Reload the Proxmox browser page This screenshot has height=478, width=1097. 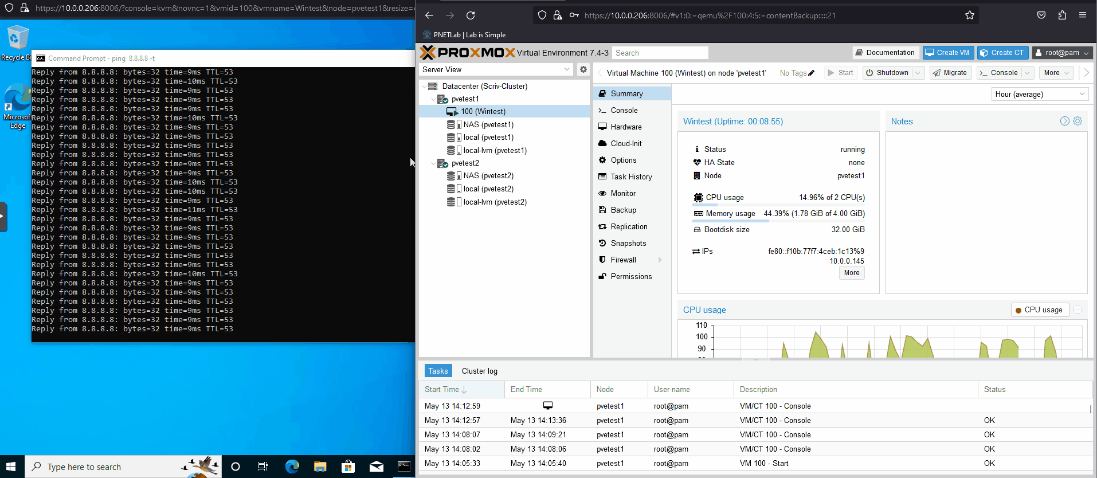coord(471,15)
